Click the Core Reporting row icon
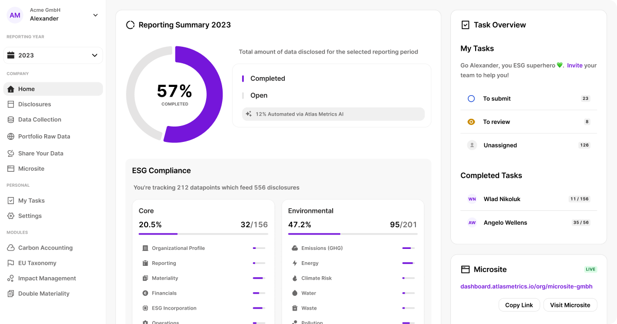The image size is (617, 324). (145, 263)
